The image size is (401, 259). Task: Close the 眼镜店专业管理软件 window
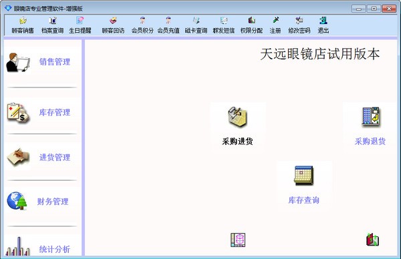click(389, 9)
